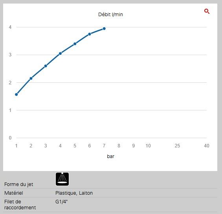Screen dimensions: 222x214
Task: Select the data point at 5 bar
Action: pyautogui.click(x=75, y=44)
